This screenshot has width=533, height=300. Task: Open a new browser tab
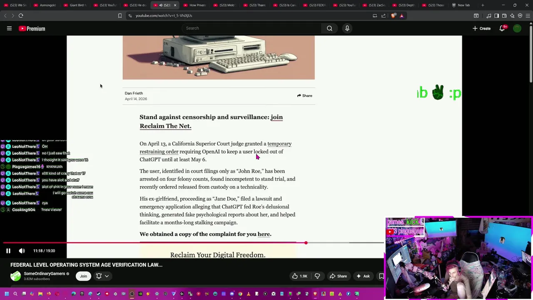[x=483, y=5]
